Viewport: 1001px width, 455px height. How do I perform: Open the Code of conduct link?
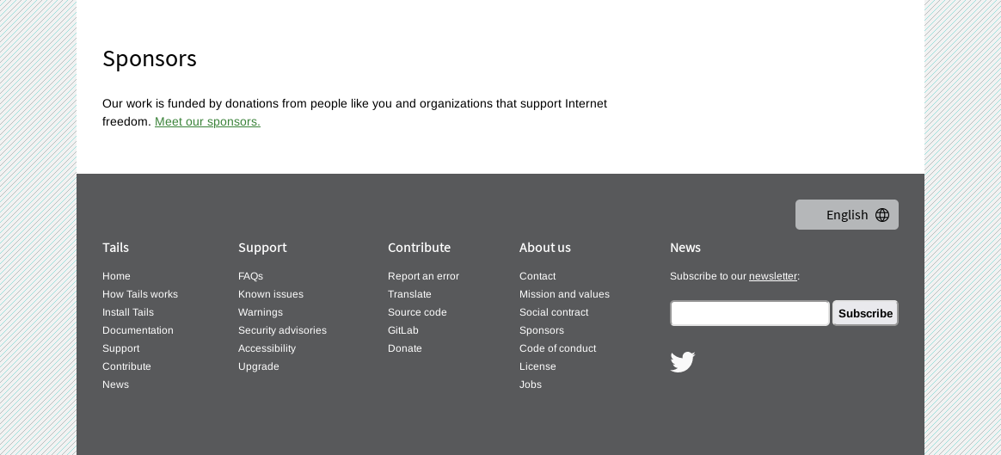click(557, 348)
